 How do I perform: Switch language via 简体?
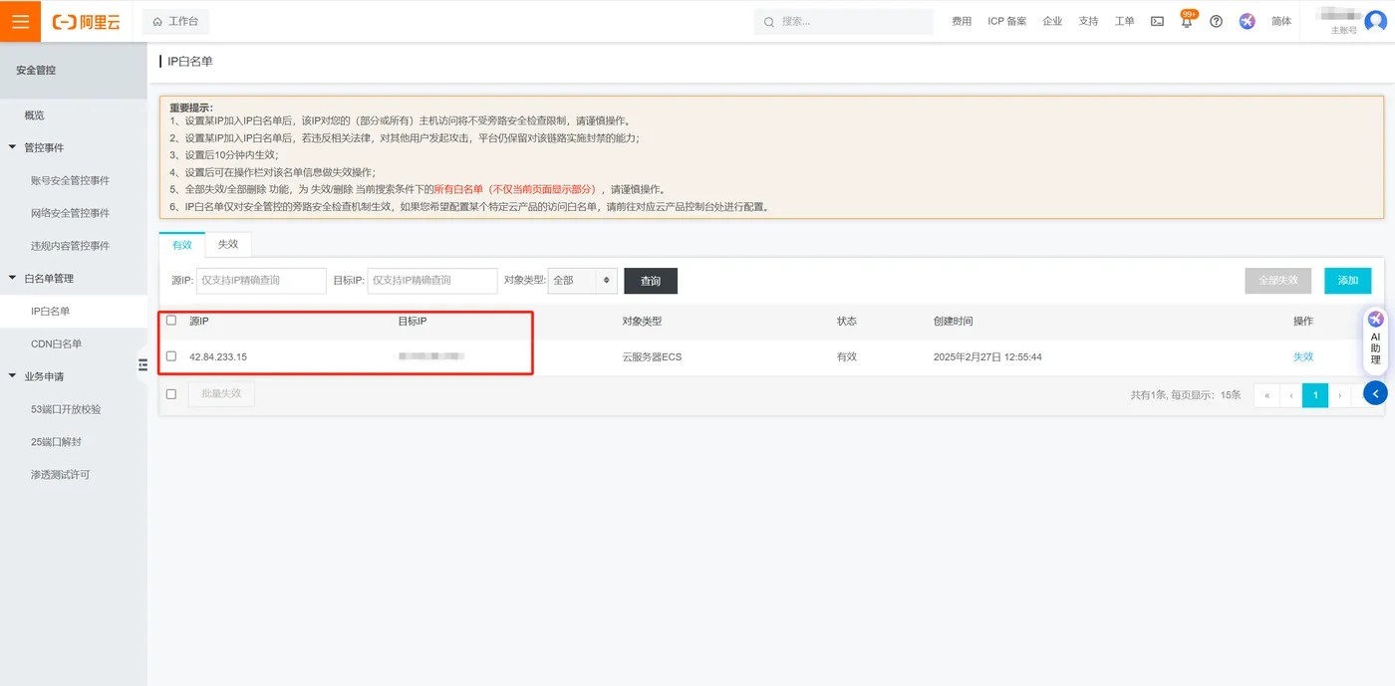1281,21
